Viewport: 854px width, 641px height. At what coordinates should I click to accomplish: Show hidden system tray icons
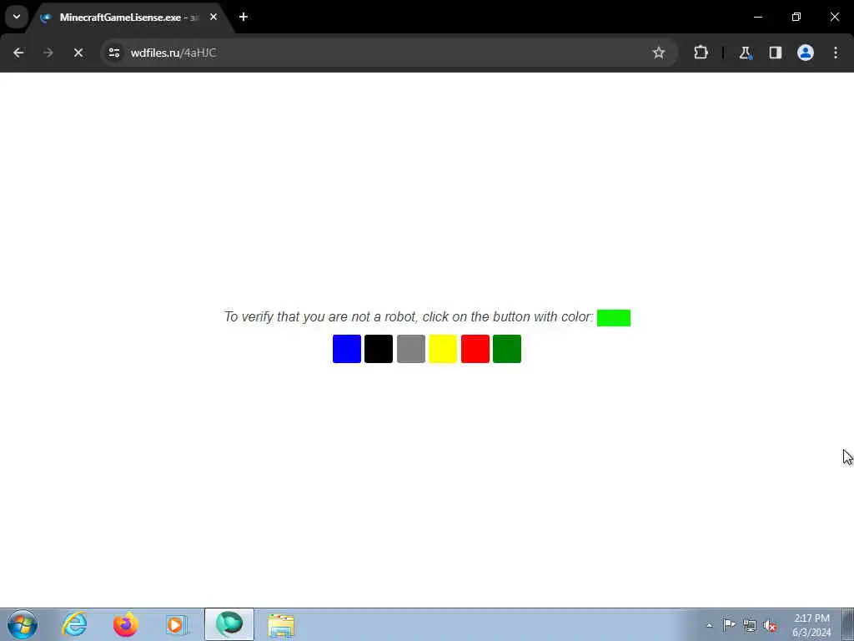point(709,625)
